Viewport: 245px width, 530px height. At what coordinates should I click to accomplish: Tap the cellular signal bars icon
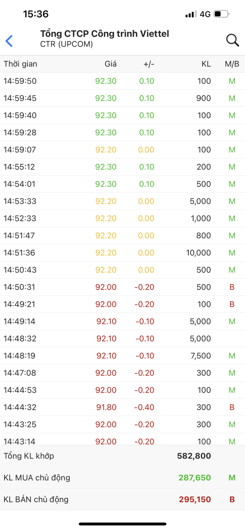pyautogui.click(x=190, y=14)
